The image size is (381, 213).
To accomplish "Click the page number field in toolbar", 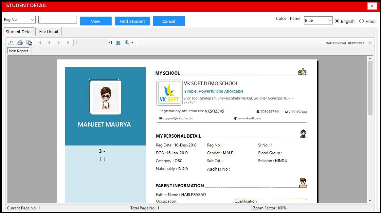I will 91,43.
